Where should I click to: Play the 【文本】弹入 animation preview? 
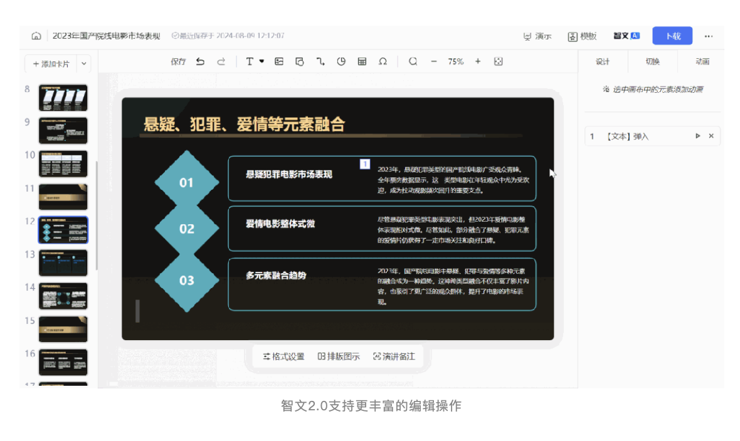click(x=697, y=136)
